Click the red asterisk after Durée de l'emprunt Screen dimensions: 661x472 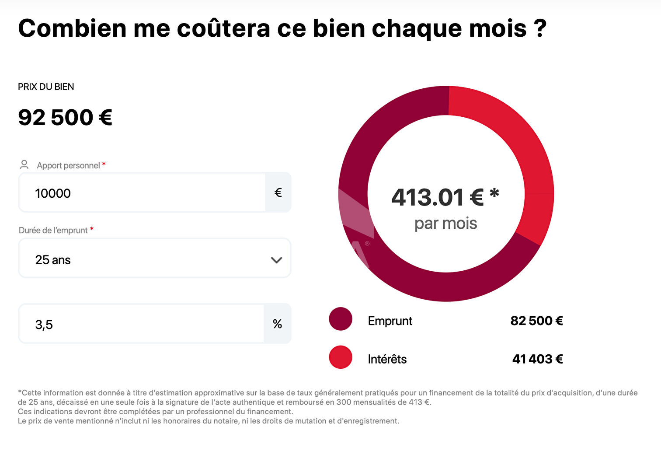click(92, 229)
